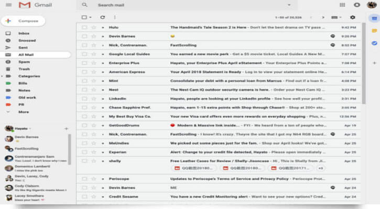The width and height of the screenshot is (380, 209).
Task: Open the Nest Cam IQ outdoor email
Action: (x=218, y=90)
